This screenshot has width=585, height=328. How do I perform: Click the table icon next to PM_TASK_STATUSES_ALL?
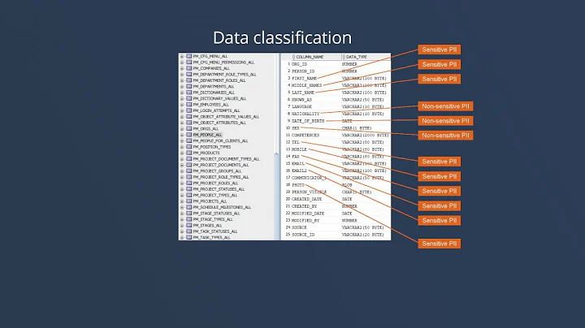tap(189, 231)
